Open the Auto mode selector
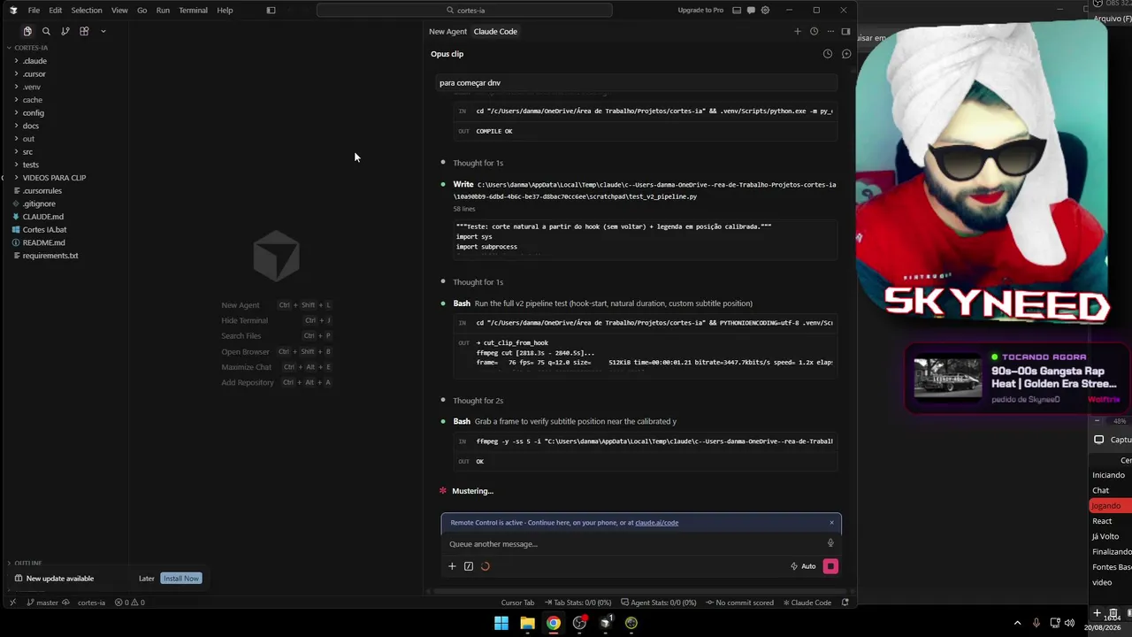Screen dimensions: 1132x637 803,566
